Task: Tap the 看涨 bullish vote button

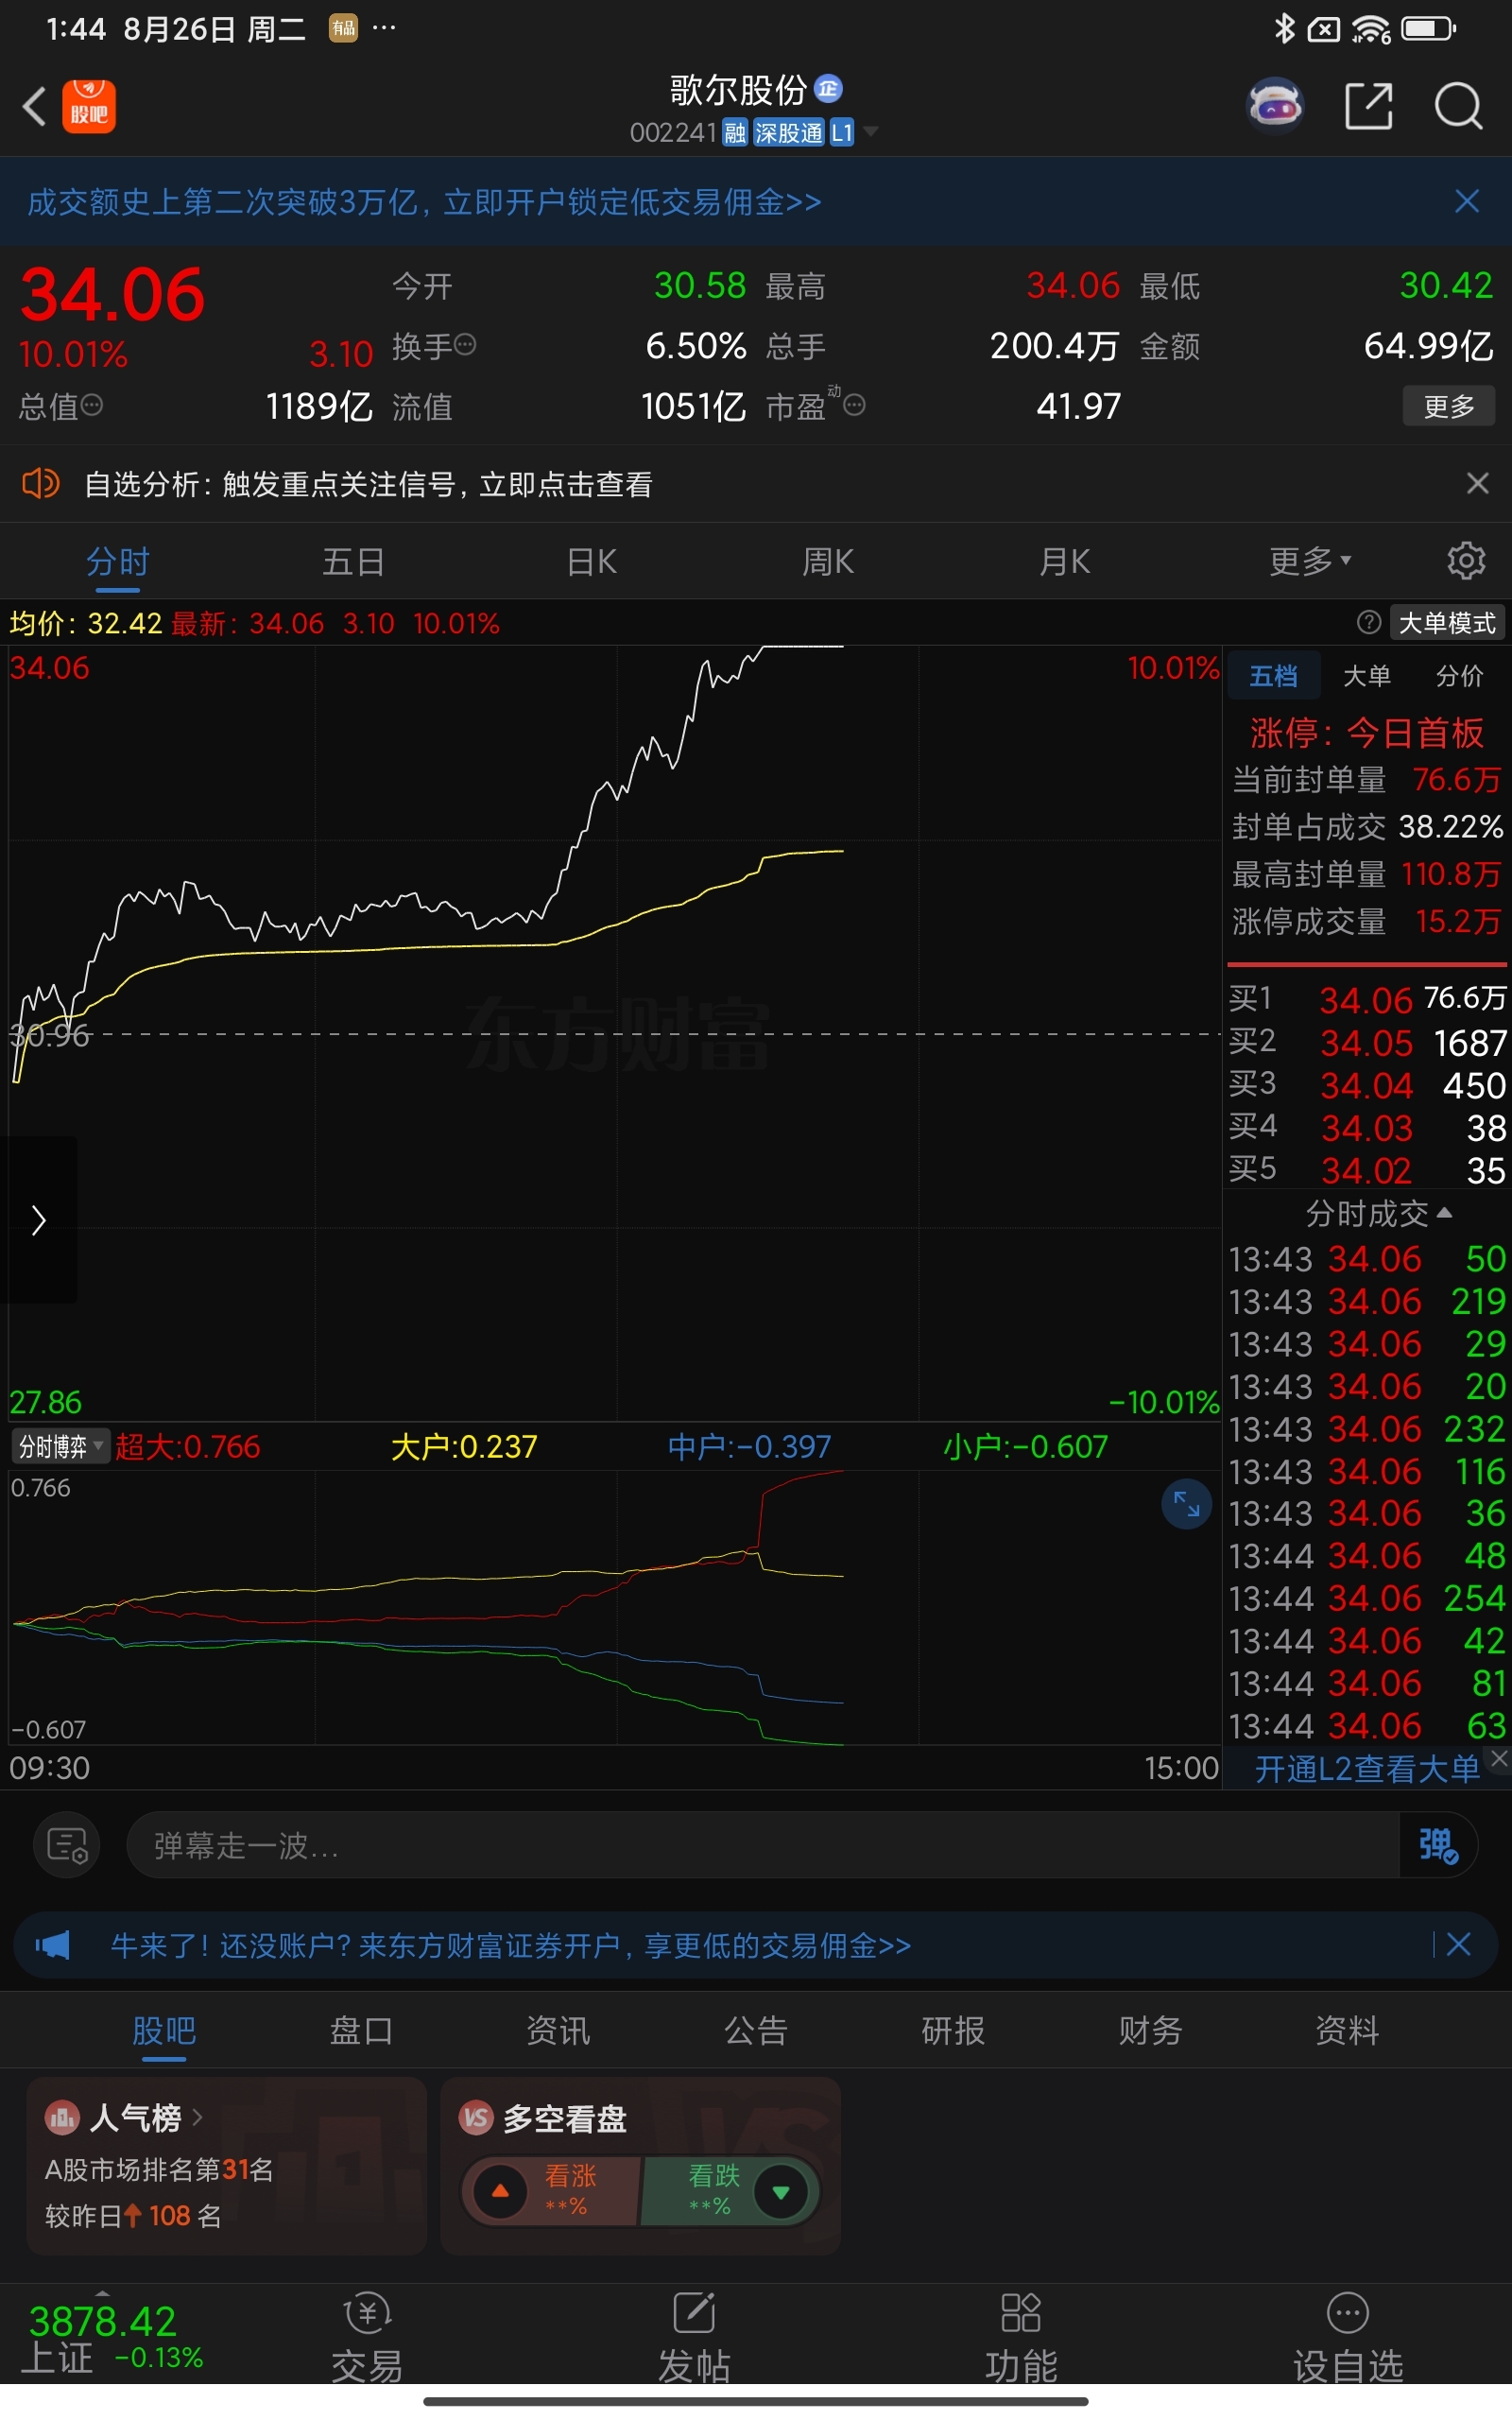Action: click(x=549, y=2192)
